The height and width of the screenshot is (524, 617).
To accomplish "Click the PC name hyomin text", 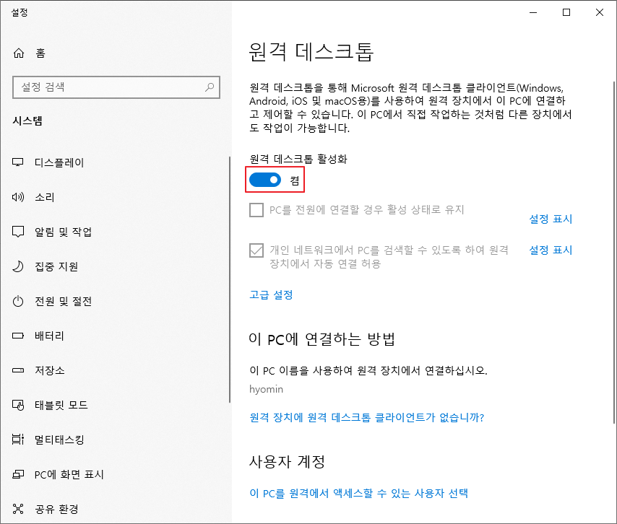I will tap(266, 389).
